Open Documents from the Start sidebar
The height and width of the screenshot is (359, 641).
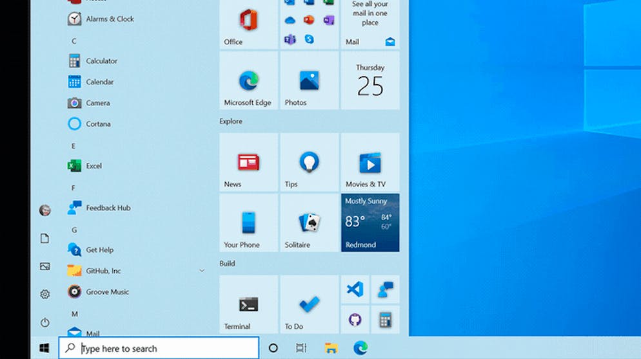(x=45, y=238)
